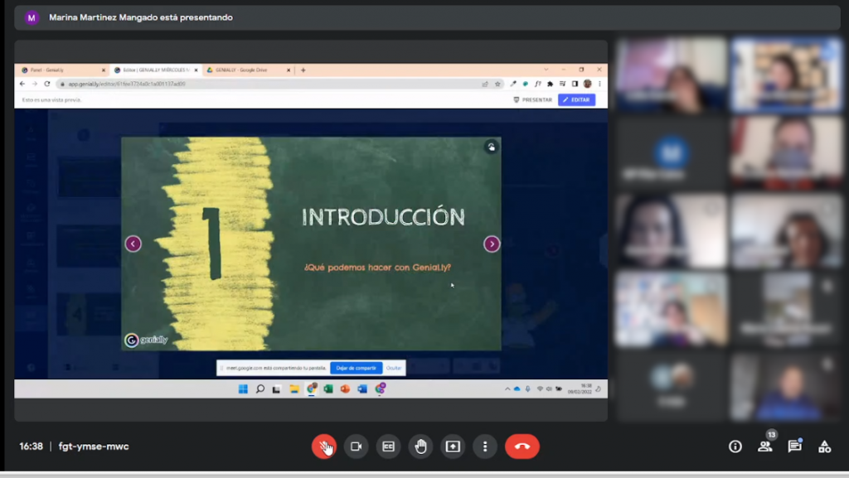Open Windows taskbar search

[260, 389]
